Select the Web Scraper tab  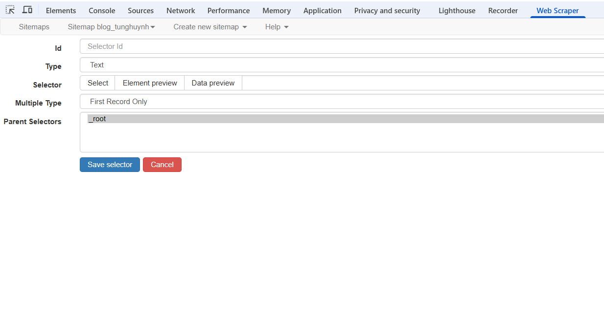(x=558, y=11)
